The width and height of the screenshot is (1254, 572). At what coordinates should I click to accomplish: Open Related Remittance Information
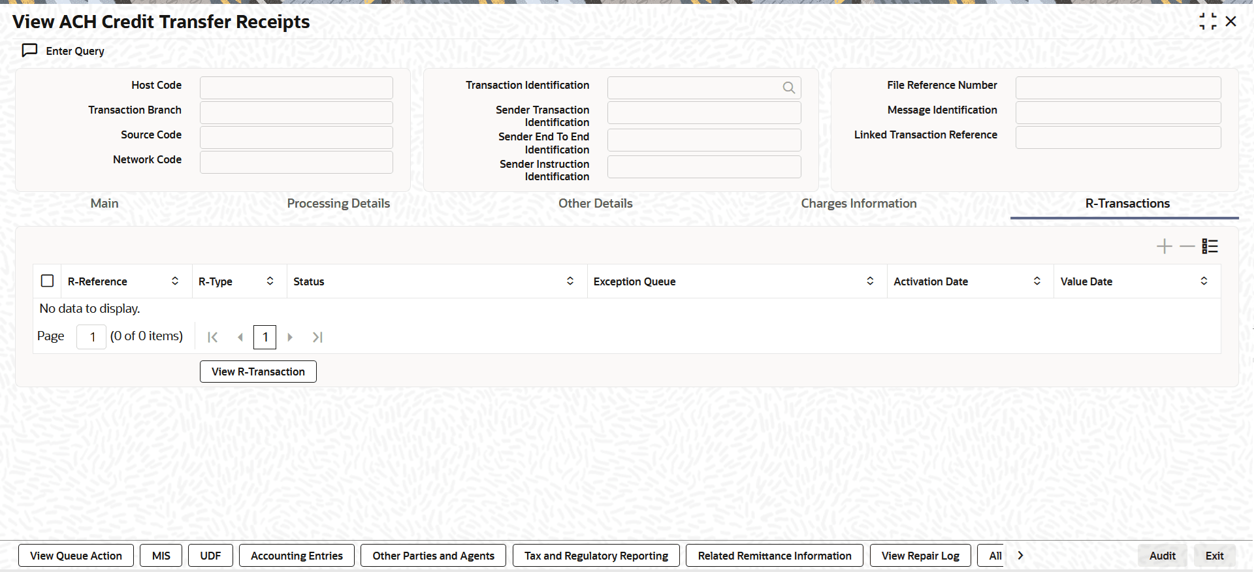775,556
